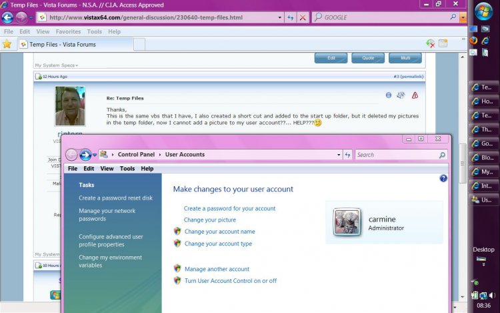The height and width of the screenshot is (313, 500).
Task: Switch to the 'Go...' taskbar window
Action: click(483, 143)
